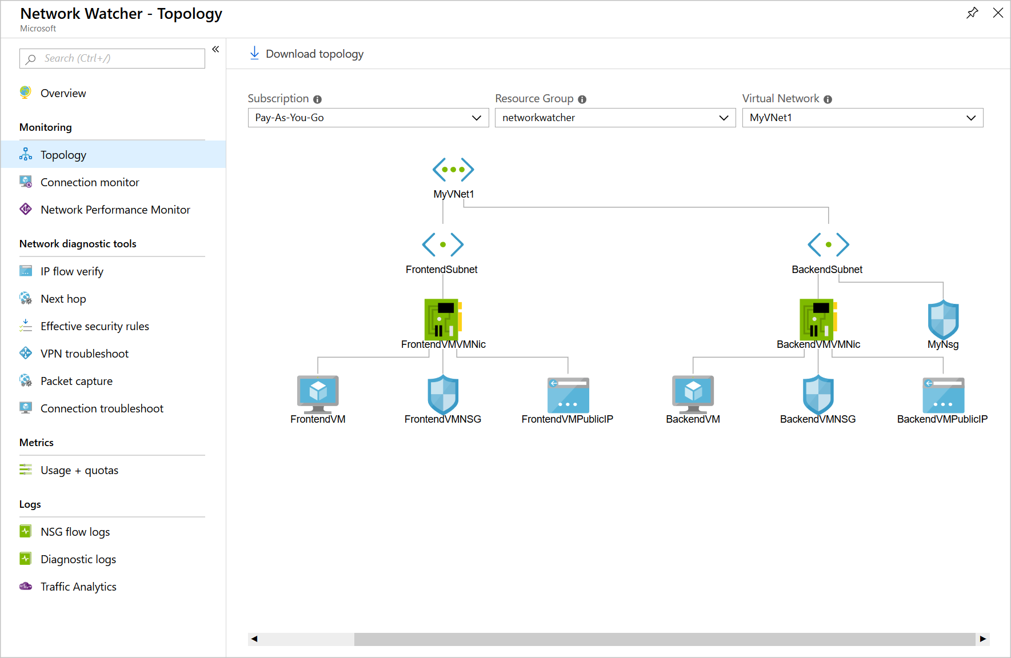Expand the Resource Group dropdown

point(615,118)
